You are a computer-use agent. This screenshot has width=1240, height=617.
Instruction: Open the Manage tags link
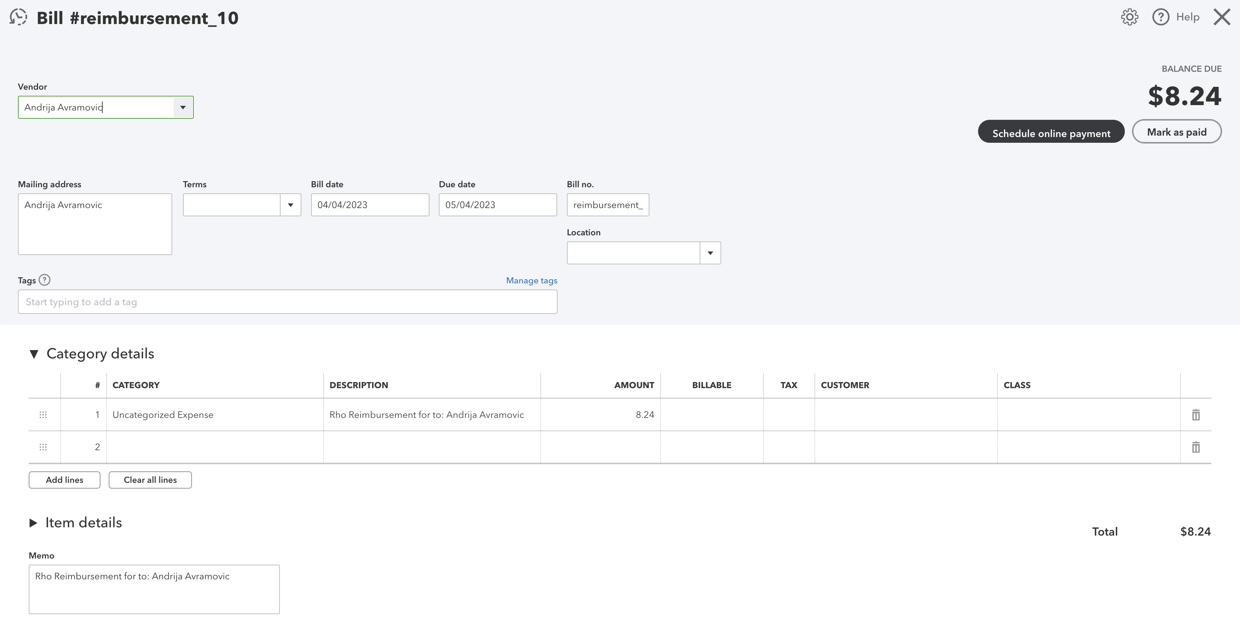pyautogui.click(x=531, y=281)
